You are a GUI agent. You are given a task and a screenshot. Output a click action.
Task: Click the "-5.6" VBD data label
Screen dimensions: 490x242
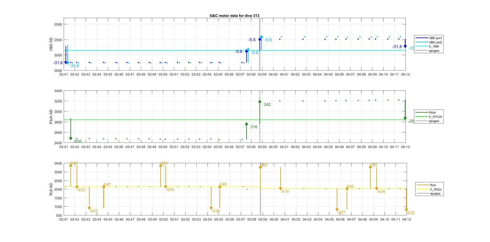239,52
